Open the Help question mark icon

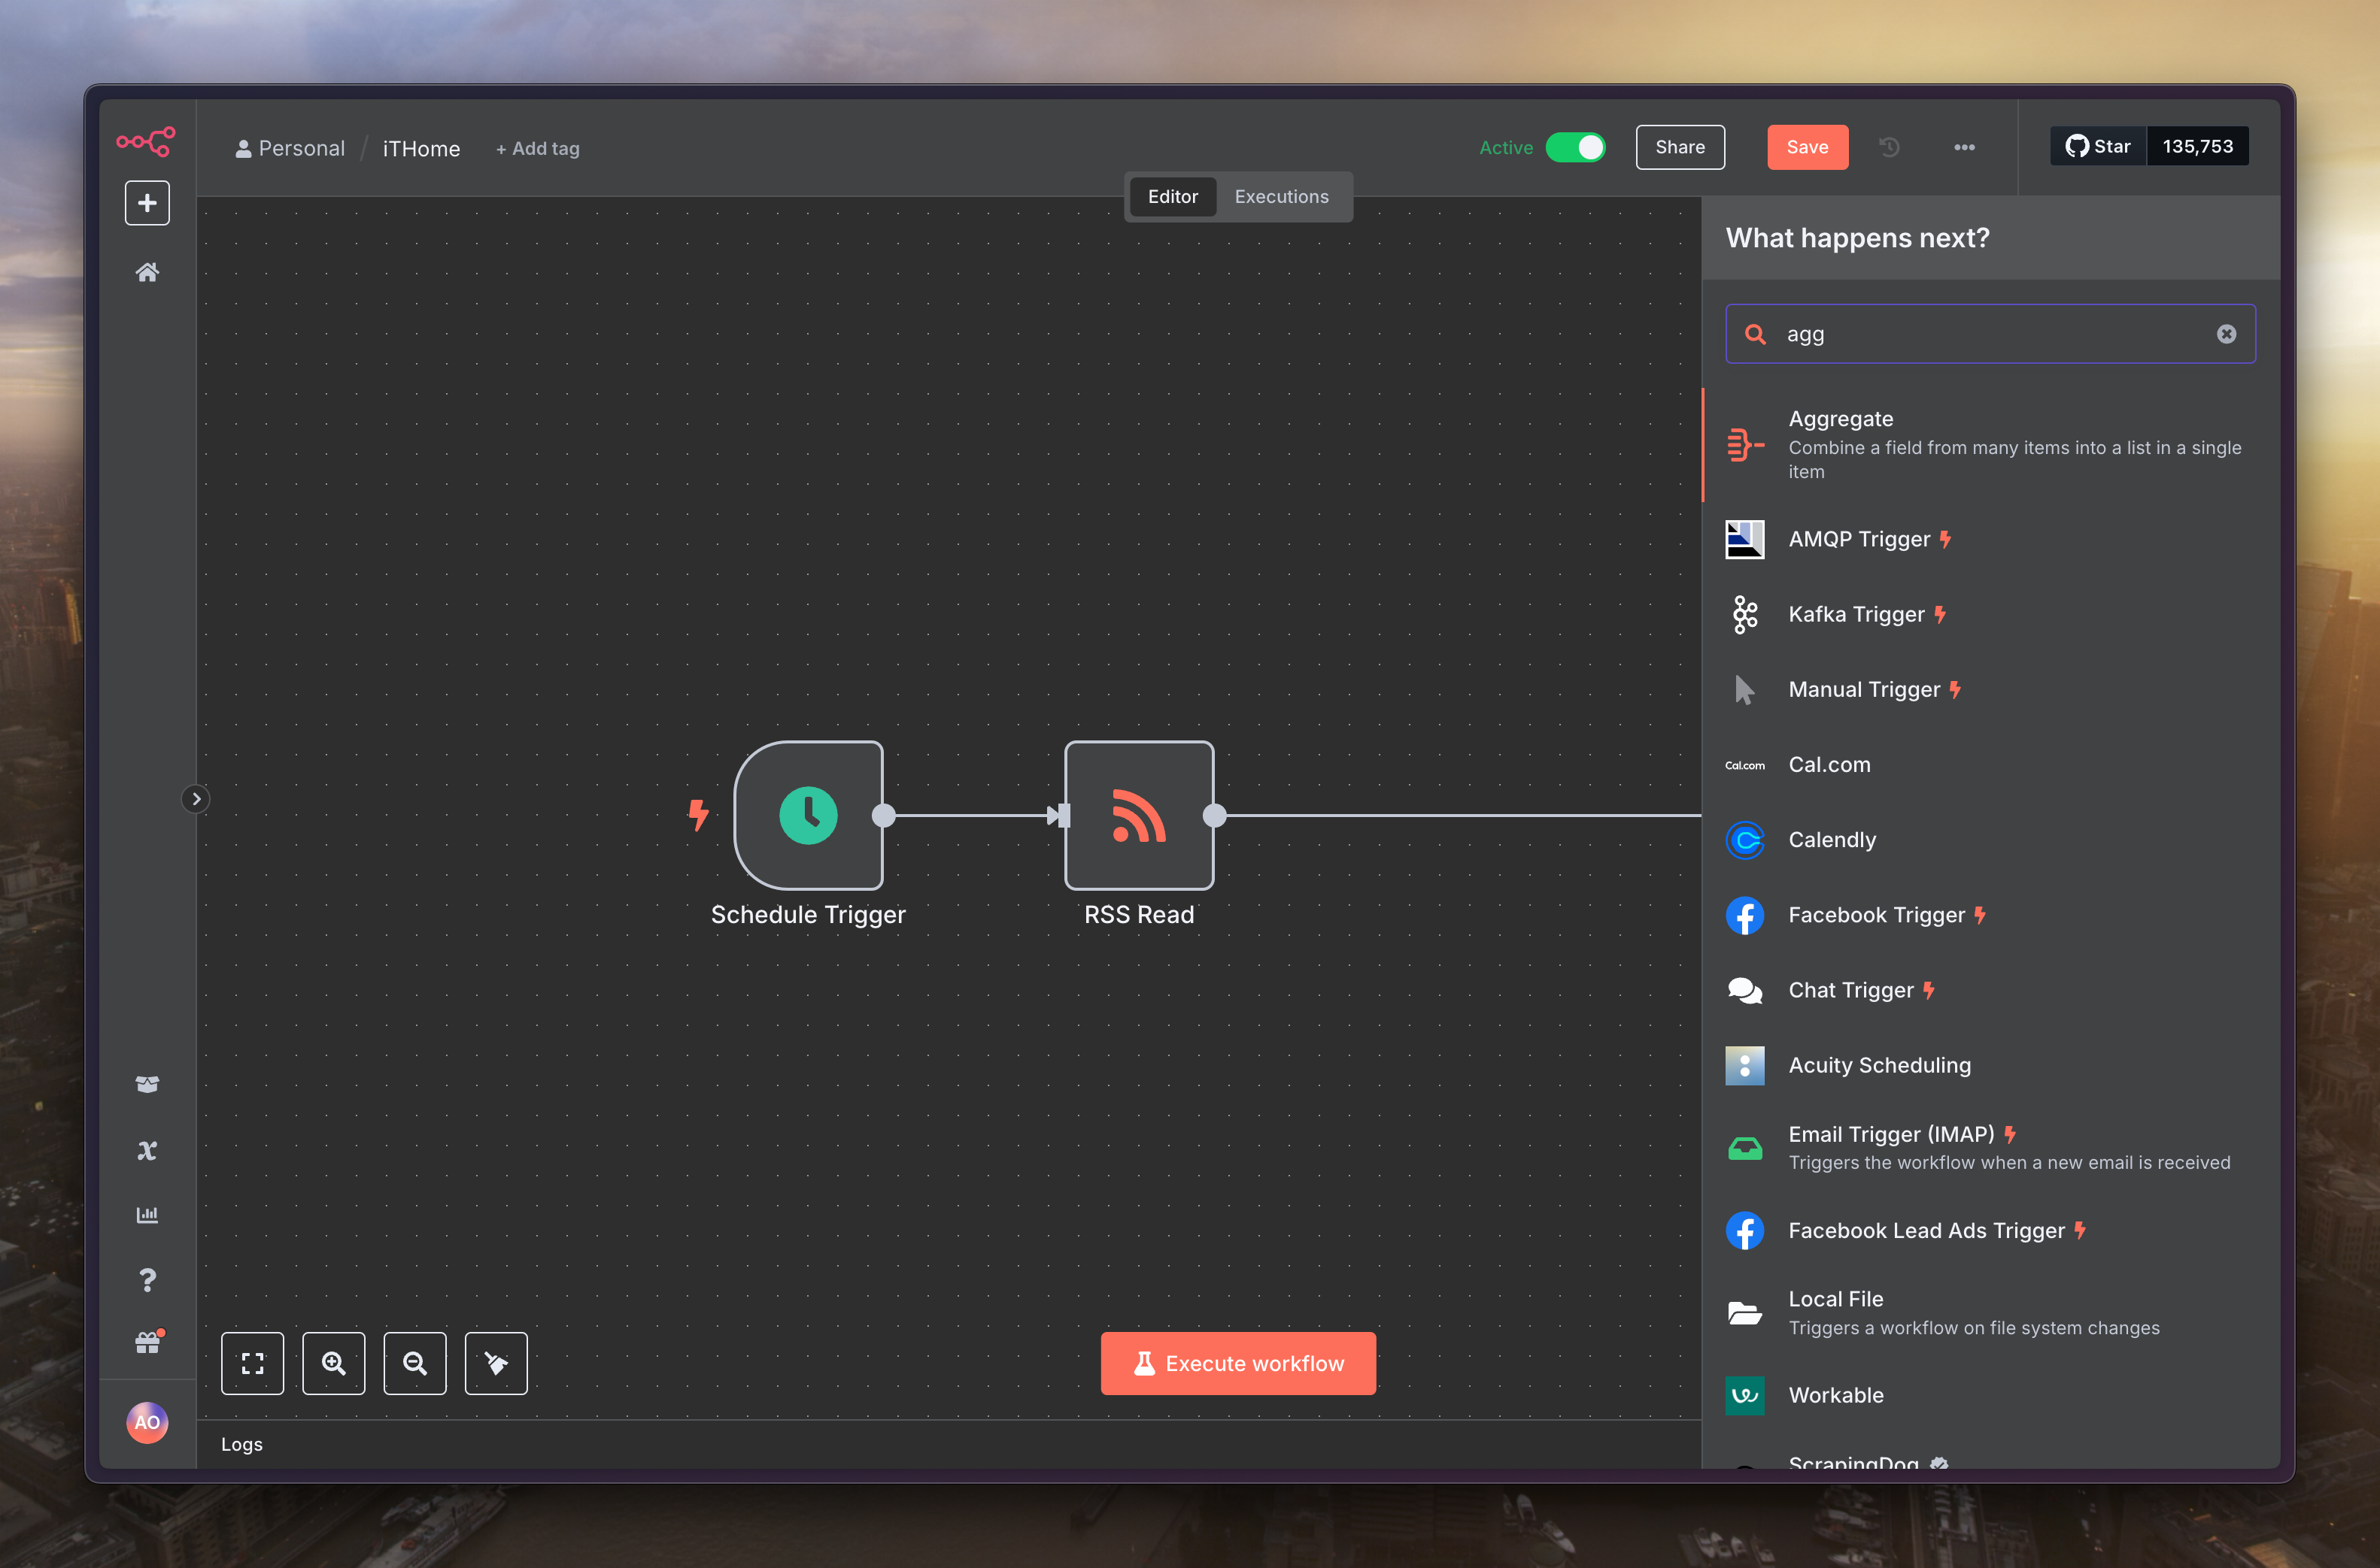[x=147, y=1280]
